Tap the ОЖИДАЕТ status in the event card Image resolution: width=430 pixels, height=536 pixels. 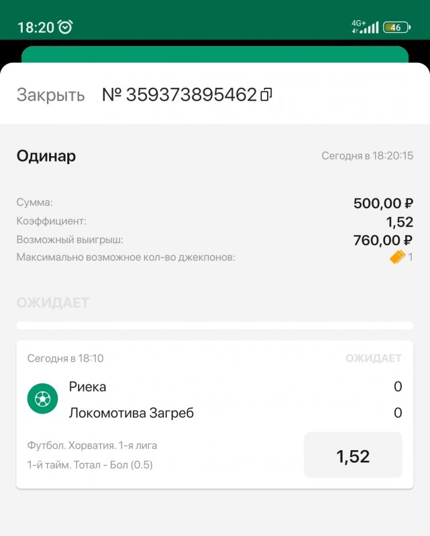pos(373,358)
